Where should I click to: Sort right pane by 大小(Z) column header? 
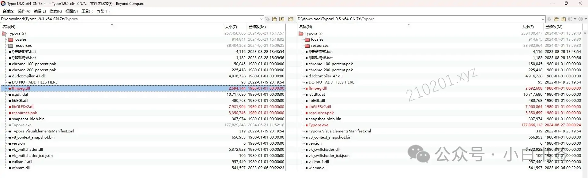pos(528,27)
